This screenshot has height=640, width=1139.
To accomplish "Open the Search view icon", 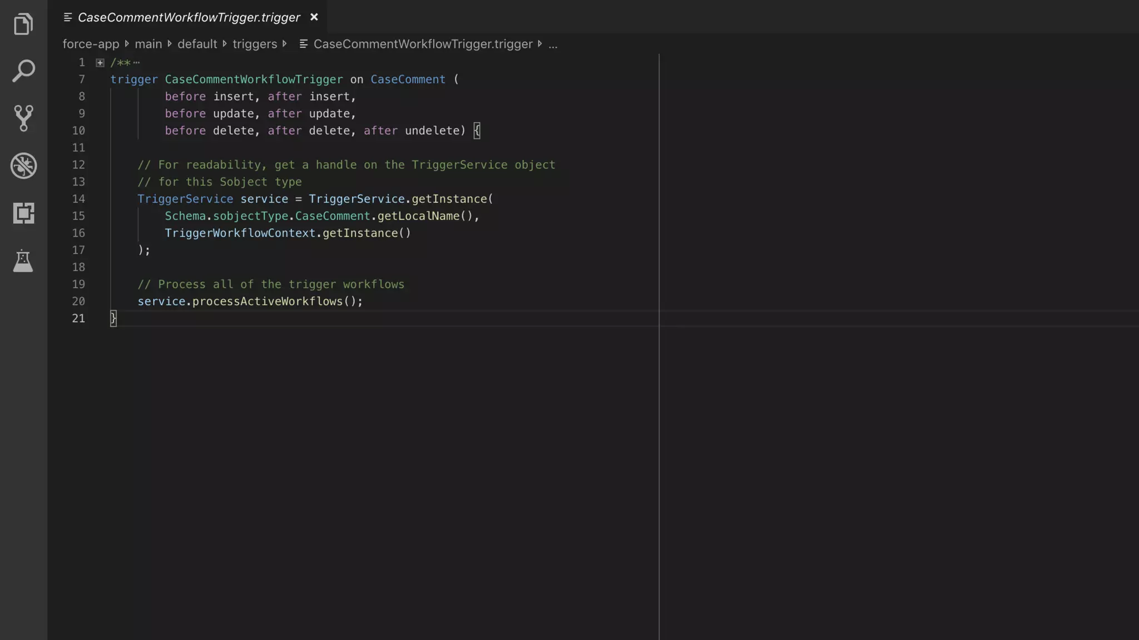I will coord(23,71).
